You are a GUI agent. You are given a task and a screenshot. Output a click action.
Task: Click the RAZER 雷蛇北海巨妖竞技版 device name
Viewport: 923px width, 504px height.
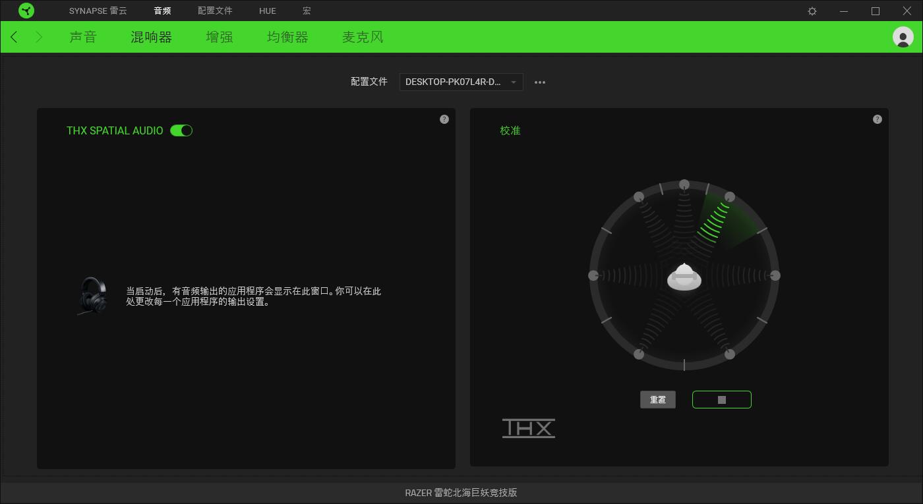point(461,493)
